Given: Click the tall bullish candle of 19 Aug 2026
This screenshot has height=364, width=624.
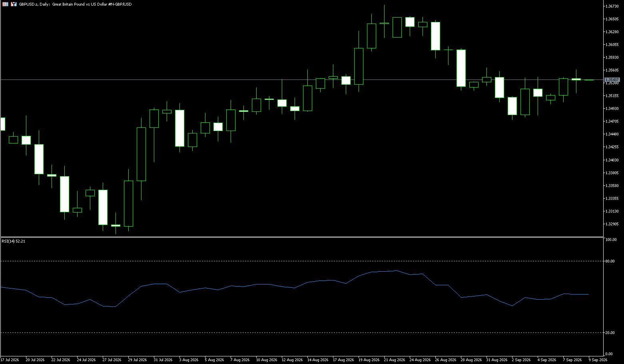Looking at the screenshot, I should (359, 66).
